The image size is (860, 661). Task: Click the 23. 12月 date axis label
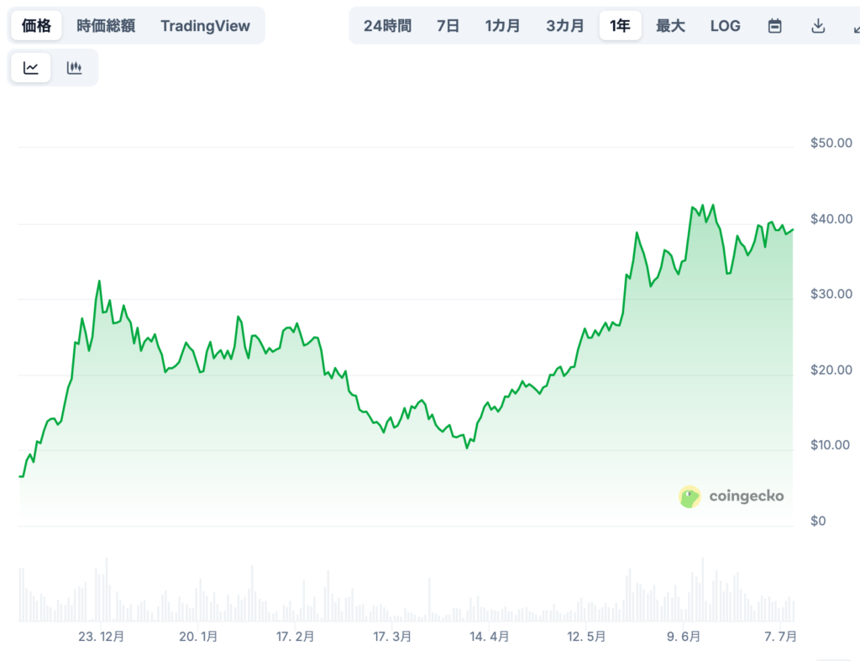(101, 637)
